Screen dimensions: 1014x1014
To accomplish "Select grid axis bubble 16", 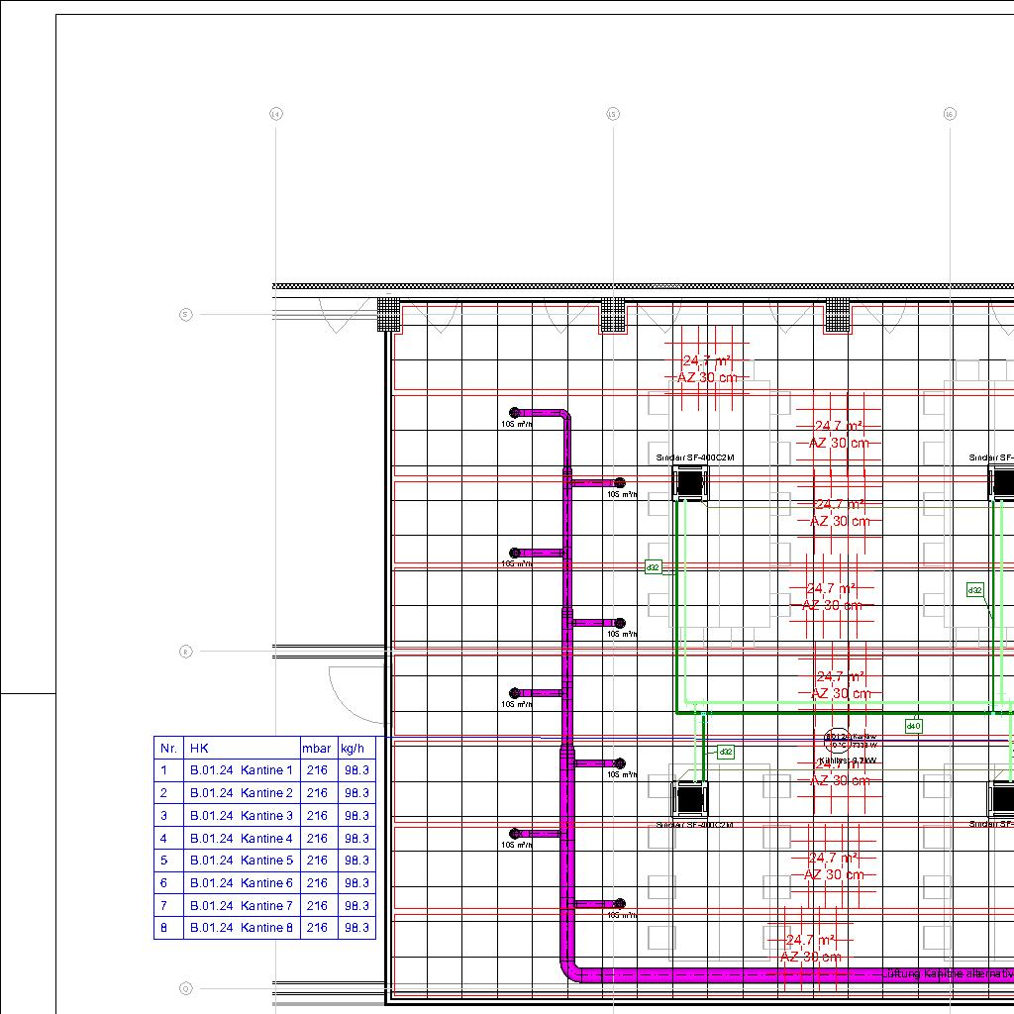I will (950, 114).
